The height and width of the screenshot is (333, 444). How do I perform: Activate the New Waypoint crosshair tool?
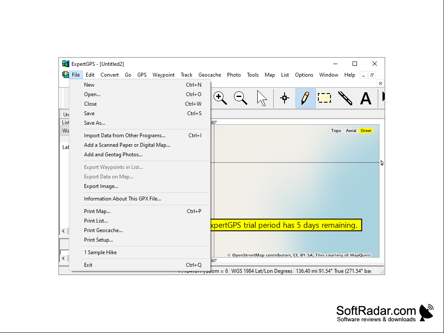(285, 98)
